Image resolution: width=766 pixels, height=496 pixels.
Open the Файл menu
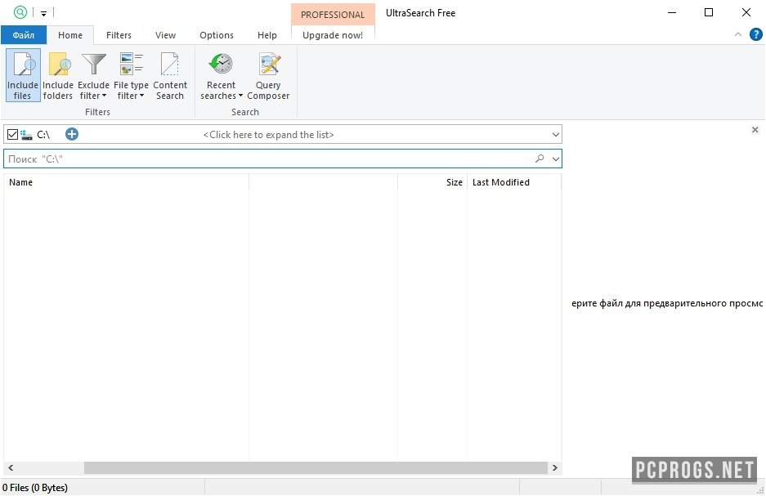point(24,35)
